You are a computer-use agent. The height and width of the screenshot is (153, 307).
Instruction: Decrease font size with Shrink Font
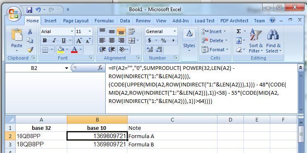click(88, 41)
